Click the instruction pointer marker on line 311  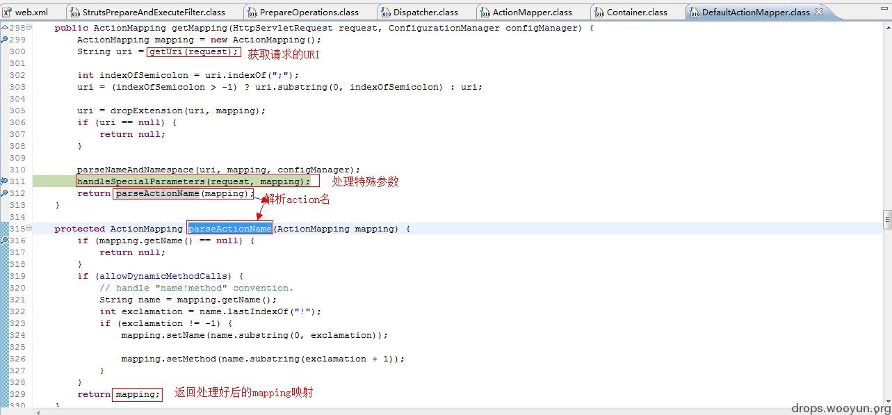point(4,181)
